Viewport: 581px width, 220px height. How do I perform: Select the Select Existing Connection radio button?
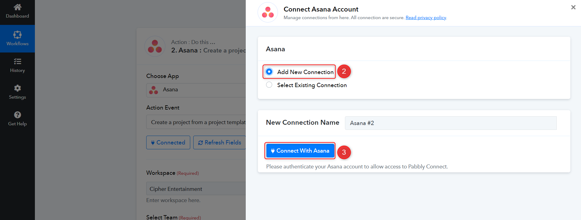(269, 85)
